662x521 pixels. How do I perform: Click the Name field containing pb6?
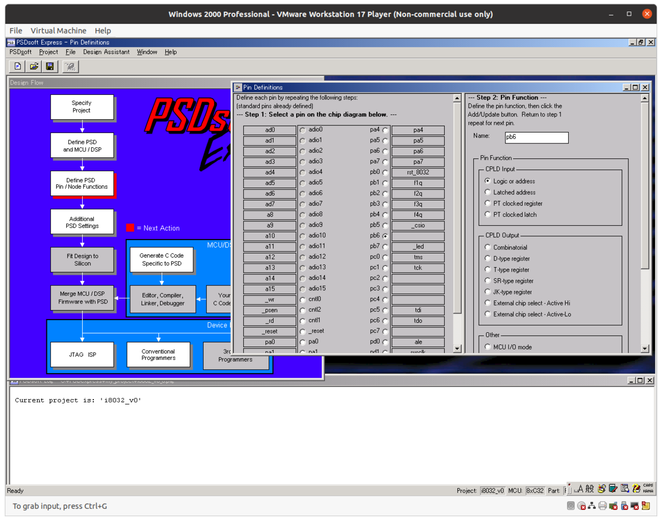pos(536,137)
